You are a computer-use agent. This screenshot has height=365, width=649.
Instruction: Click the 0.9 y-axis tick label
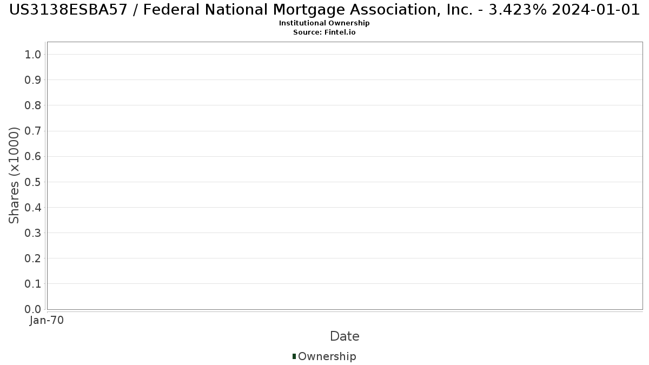pyautogui.click(x=33, y=80)
